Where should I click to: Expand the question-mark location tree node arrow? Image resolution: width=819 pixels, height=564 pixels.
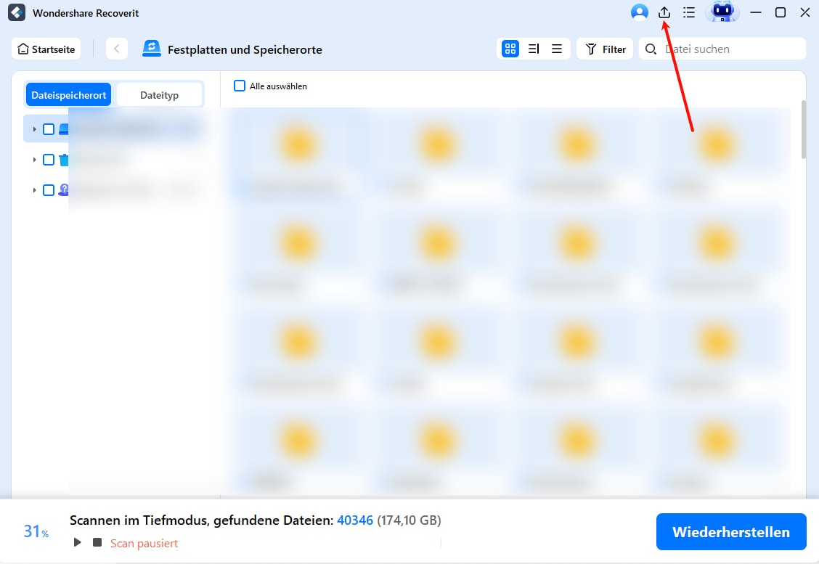point(34,190)
